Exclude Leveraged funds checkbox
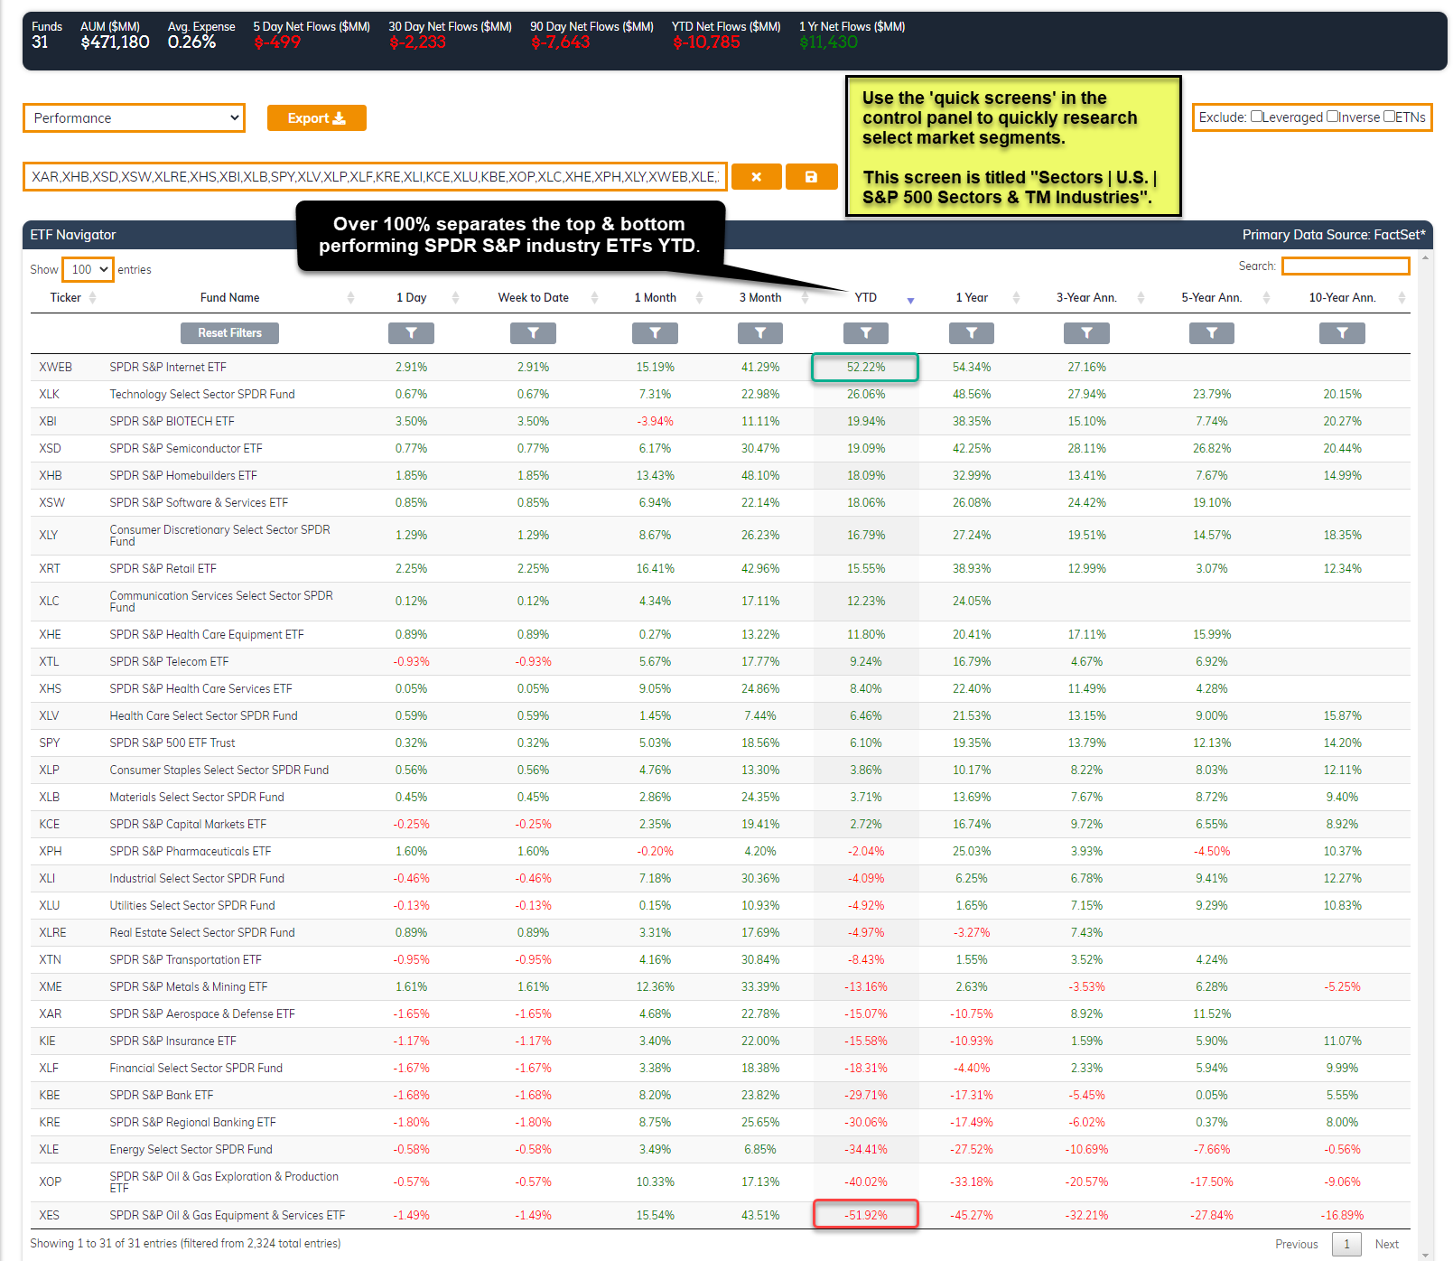The width and height of the screenshot is (1453, 1261). click(1256, 117)
